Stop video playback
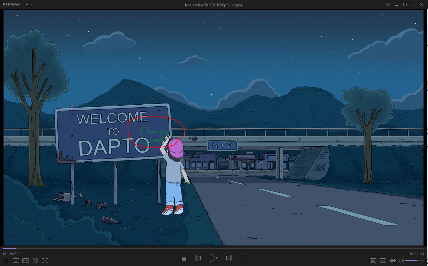The width and height of the screenshot is (428, 266). click(x=243, y=258)
